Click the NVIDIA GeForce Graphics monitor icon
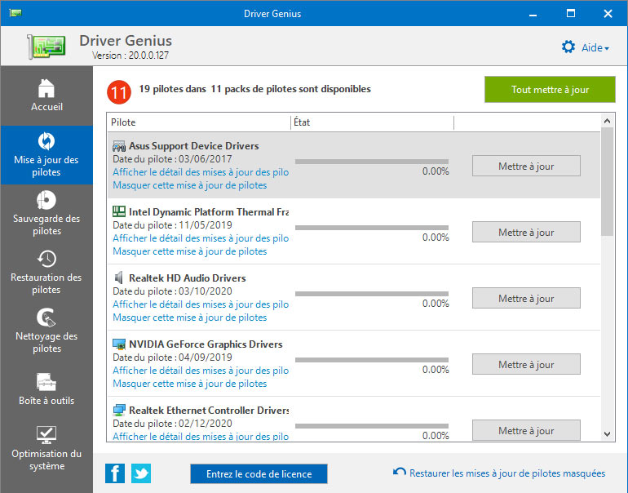Viewport: 628px width, 493px height. (119, 344)
